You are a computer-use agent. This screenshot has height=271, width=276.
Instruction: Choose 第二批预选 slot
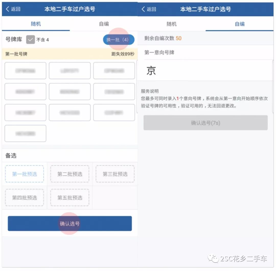[x=70, y=174]
